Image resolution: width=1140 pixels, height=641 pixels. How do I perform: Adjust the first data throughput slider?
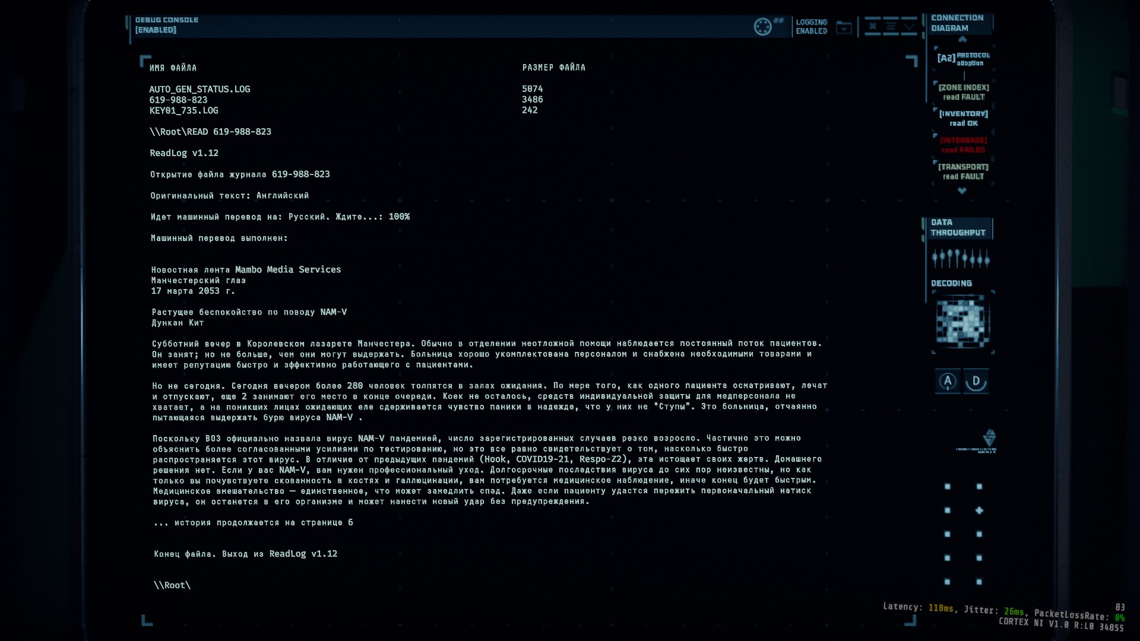click(935, 258)
